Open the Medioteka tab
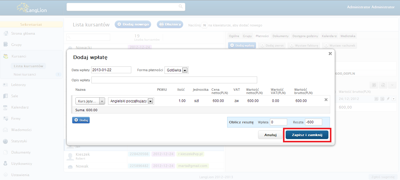 (x=348, y=36)
